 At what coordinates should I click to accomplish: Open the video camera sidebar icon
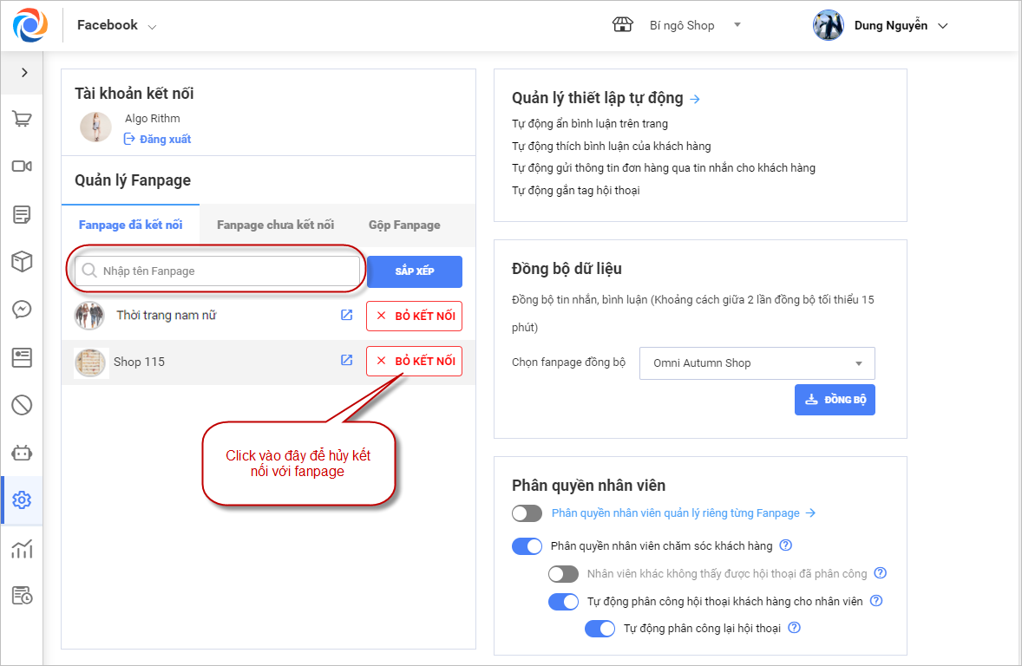tap(22, 166)
